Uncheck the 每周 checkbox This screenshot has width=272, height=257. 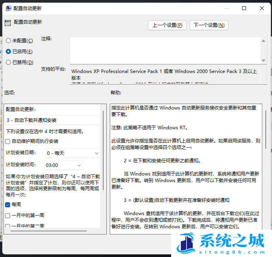point(8,204)
